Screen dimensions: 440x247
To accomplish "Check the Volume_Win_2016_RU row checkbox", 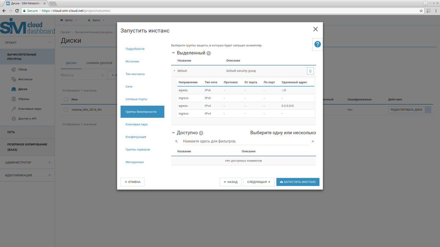I will click(x=66, y=110).
